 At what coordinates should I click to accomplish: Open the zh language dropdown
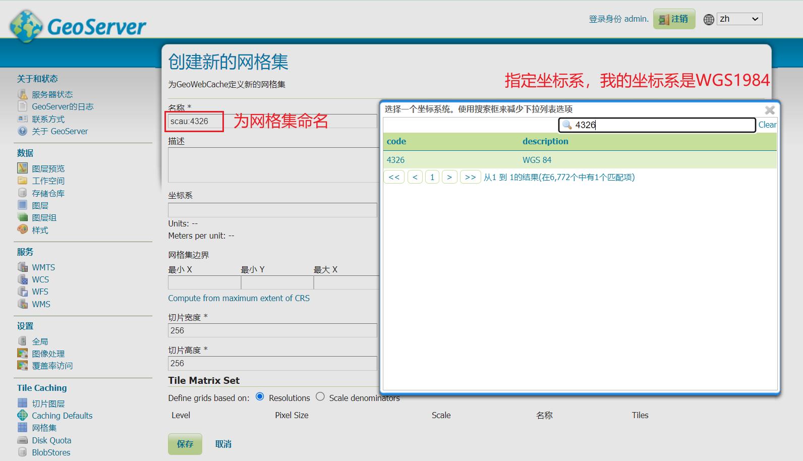point(739,19)
